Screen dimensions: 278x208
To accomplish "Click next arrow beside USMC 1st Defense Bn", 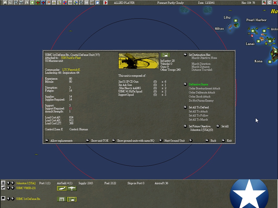I will [x=13, y=199].
